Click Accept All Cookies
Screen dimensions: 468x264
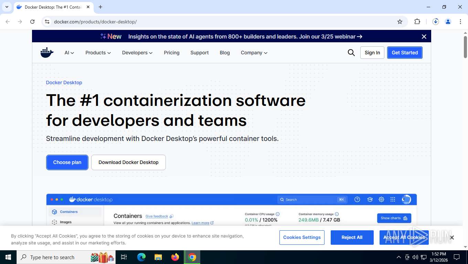point(404,238)
